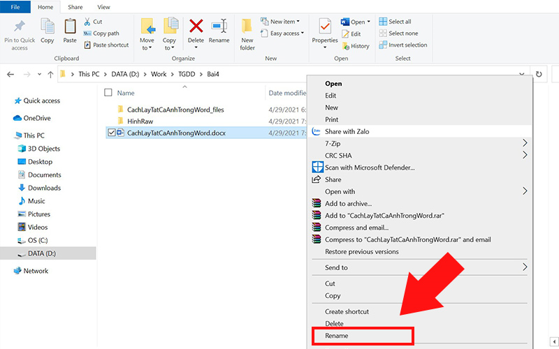The height and width of the screenshot is (349, 559).
Task: Open the recent locations dropdown arrow
Action: pos(39,75)
